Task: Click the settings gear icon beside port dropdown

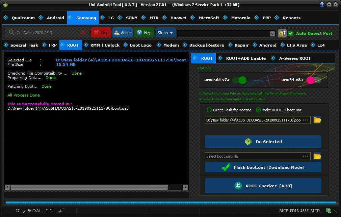Action: pos(282,33)
